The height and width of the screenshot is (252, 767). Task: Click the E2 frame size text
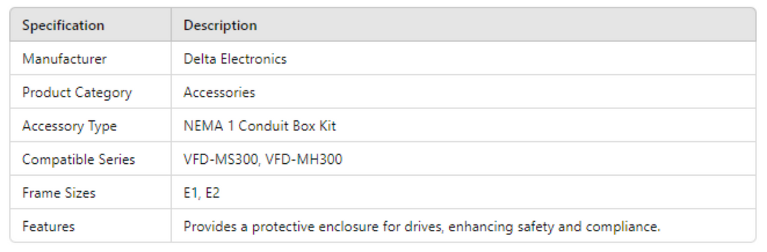coord(212,193)
